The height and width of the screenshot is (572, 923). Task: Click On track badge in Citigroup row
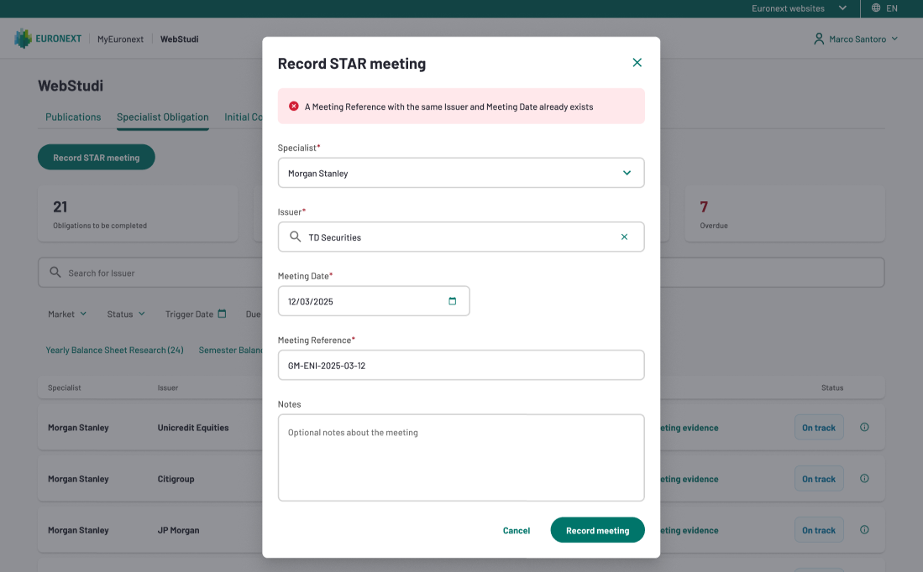819,479
